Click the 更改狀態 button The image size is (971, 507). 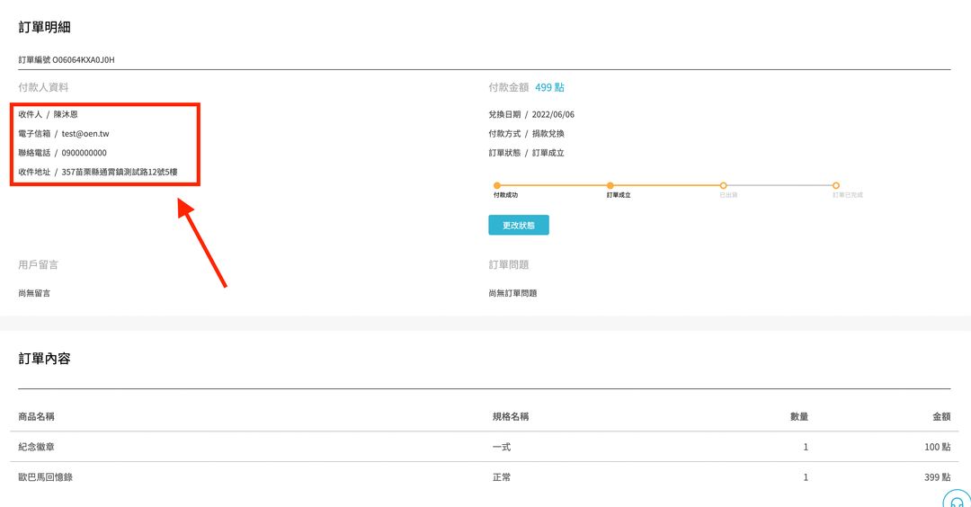coord(518,225)
